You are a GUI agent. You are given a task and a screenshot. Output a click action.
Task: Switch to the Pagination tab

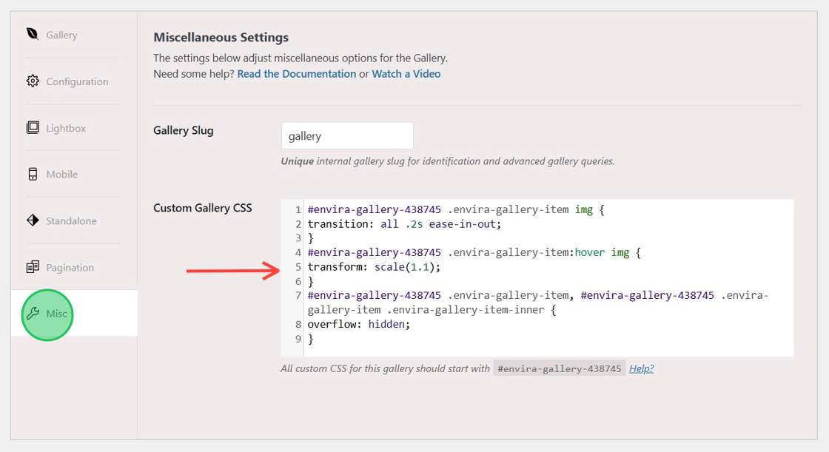pos(71,267)
